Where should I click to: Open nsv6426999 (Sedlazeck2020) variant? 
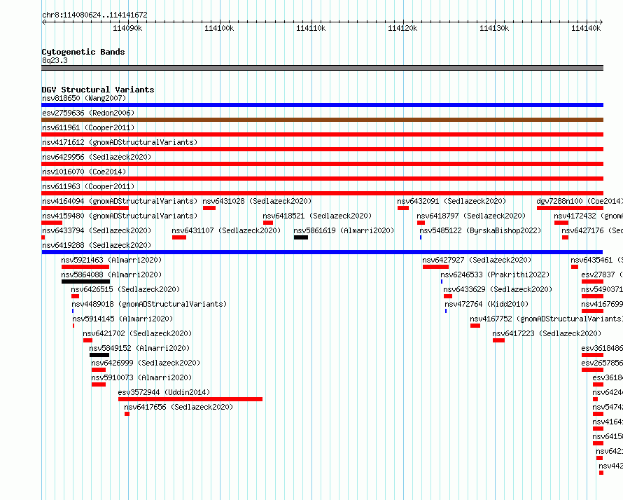(146, 363)
